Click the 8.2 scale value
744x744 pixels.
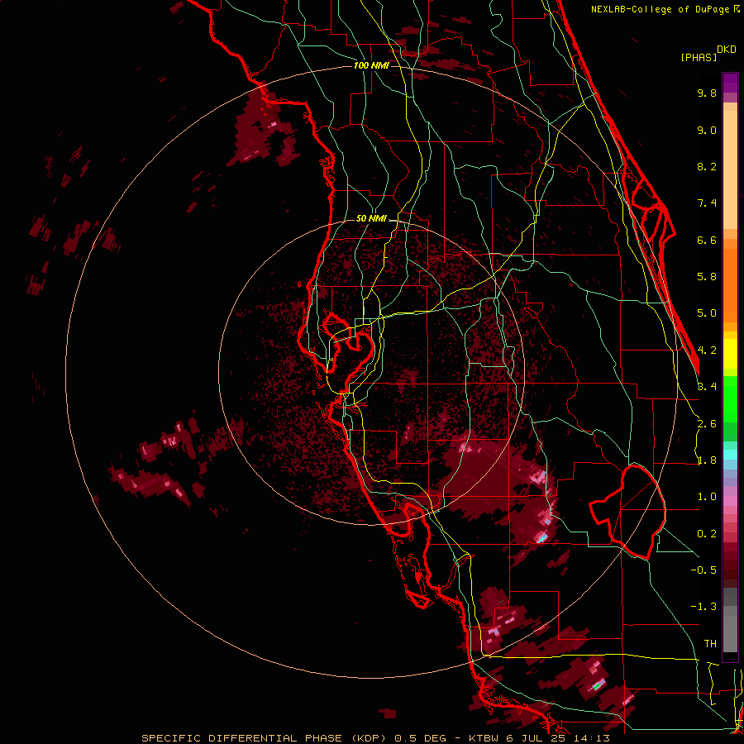pyautogui.click(x=707, y=166)
